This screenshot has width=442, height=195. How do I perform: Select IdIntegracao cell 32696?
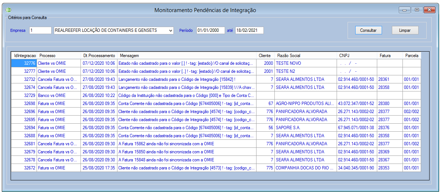24,112
